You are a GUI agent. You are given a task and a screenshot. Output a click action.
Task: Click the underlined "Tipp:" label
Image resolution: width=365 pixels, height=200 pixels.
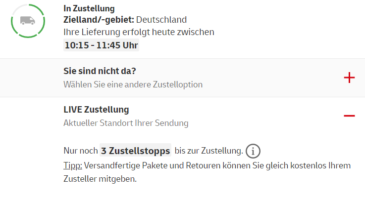pyautogui.click(x=73, y=165)
